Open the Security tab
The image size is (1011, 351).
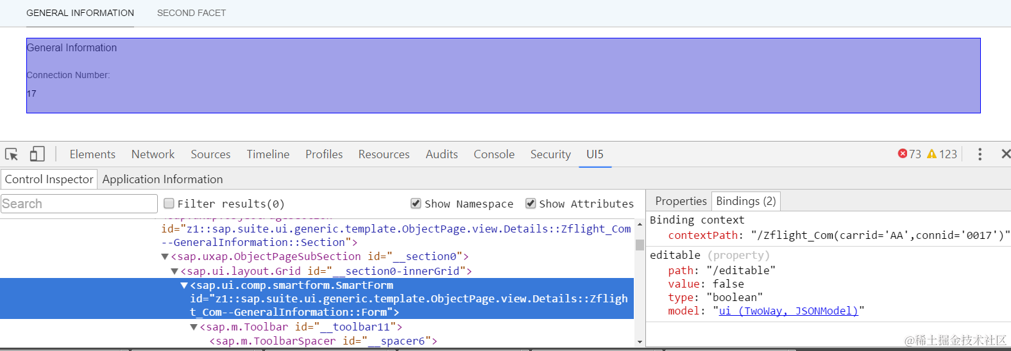click(550, 154)
